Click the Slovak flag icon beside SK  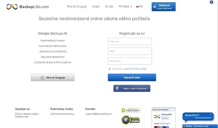137,7
